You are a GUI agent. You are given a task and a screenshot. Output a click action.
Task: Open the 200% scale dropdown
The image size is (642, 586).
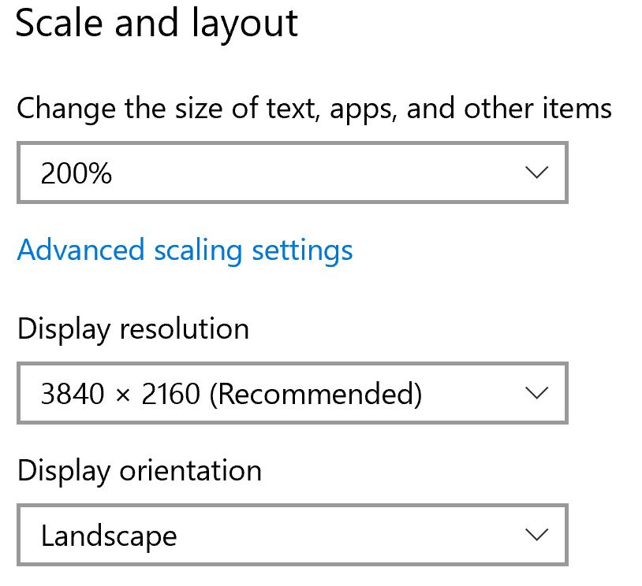[292, 172]
